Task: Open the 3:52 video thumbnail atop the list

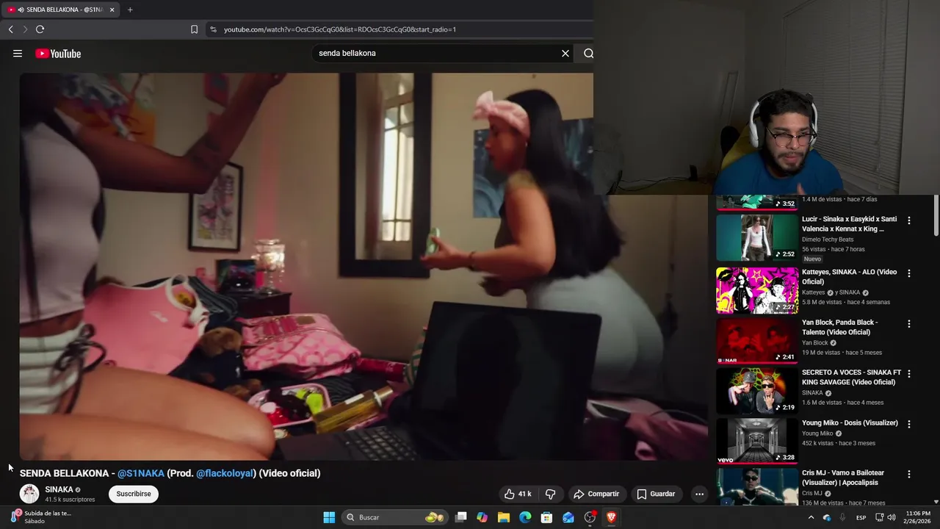Action: coord(757,202)
